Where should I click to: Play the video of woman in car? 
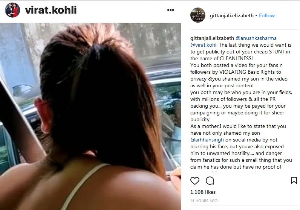90,116
